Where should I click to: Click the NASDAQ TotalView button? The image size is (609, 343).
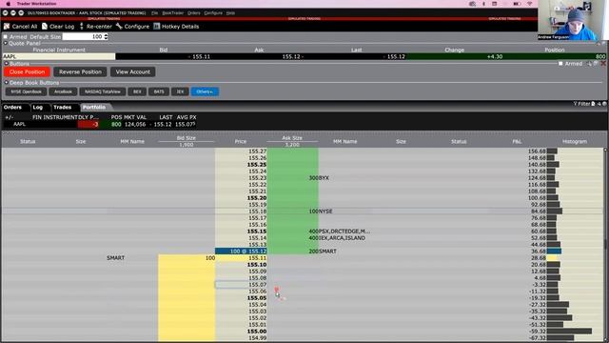tap(103, 91)
